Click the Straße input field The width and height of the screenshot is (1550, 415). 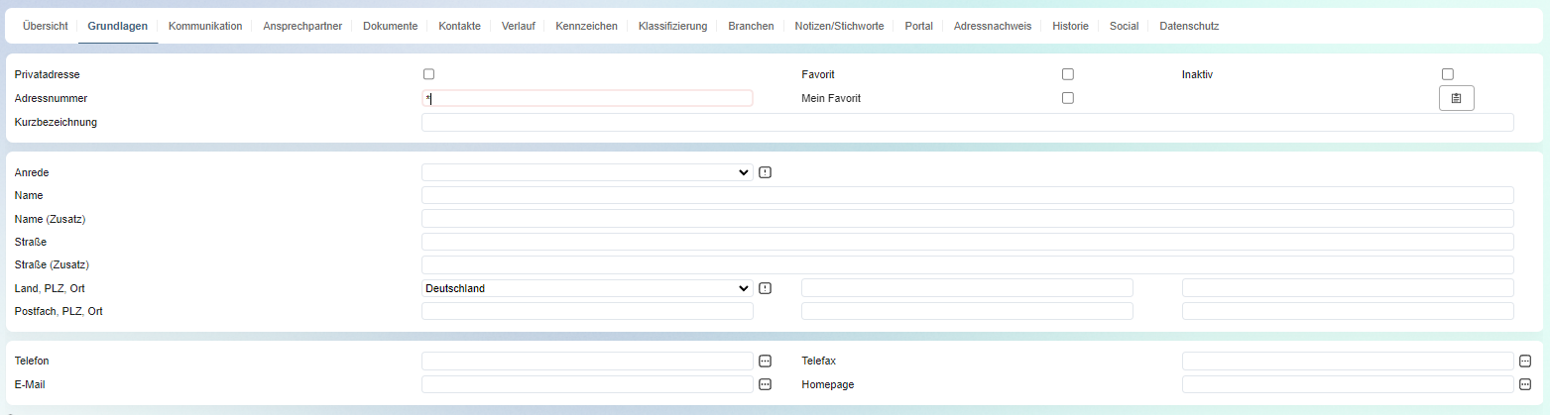click(967, 242)
